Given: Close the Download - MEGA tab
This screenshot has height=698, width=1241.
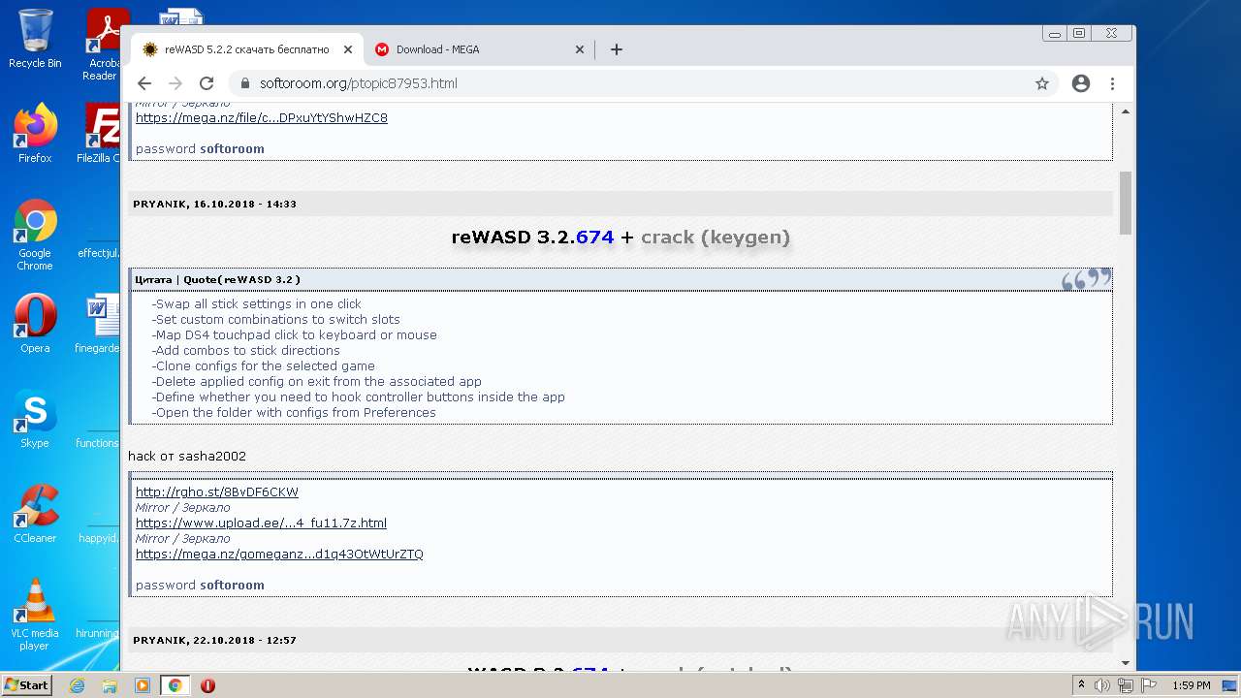Looking at the screenshot, I should 580,49.
